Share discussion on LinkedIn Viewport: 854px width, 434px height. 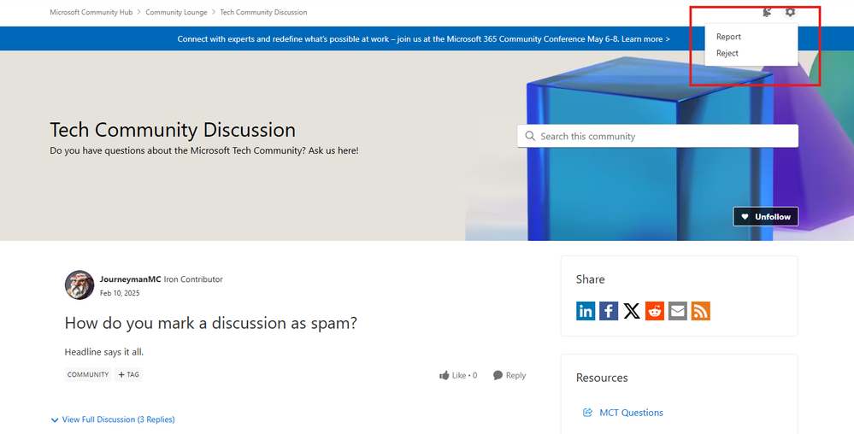pos(586,311)
